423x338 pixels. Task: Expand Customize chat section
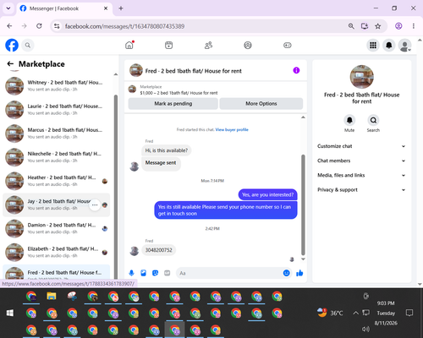pos(361,146)
